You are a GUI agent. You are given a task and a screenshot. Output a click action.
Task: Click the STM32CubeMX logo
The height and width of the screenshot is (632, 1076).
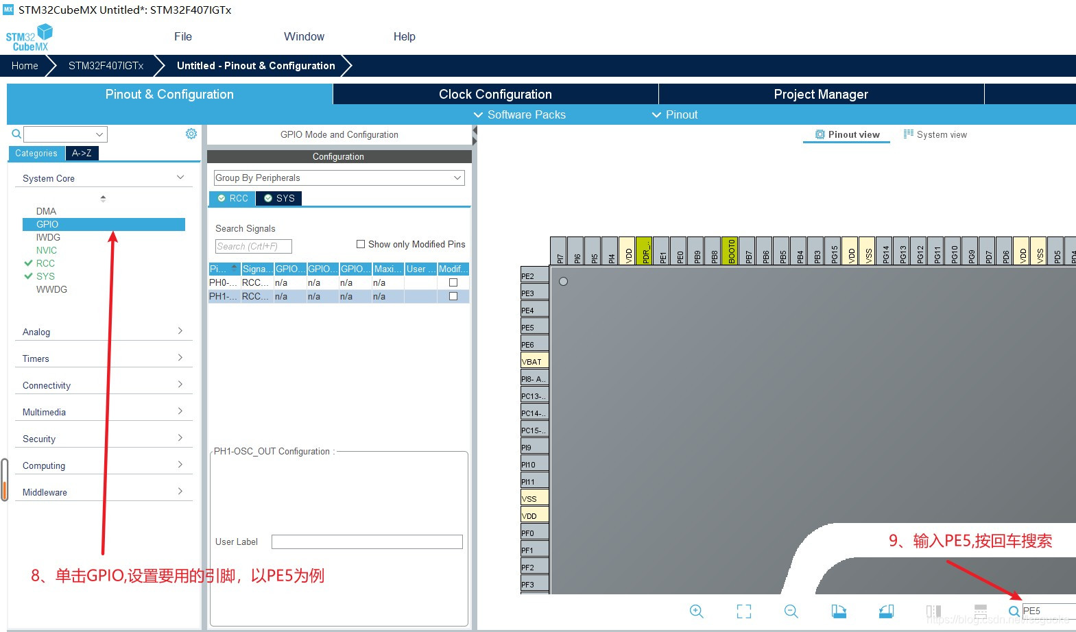pyautogui.click(x=29, y=37)
